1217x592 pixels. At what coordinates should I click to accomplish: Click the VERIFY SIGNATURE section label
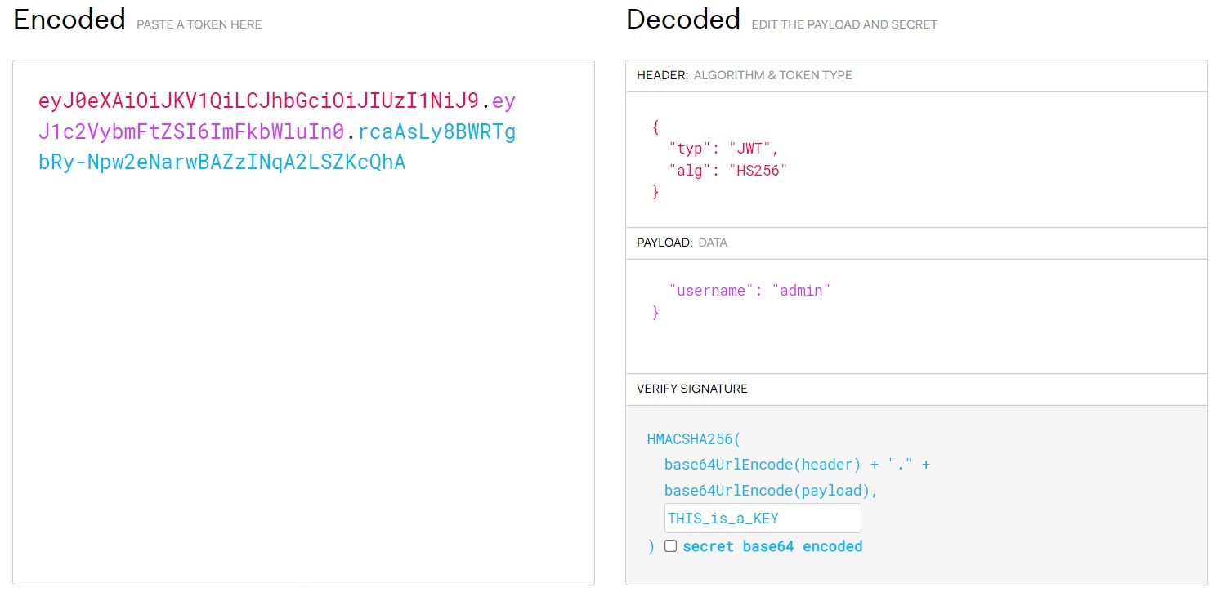691,389
